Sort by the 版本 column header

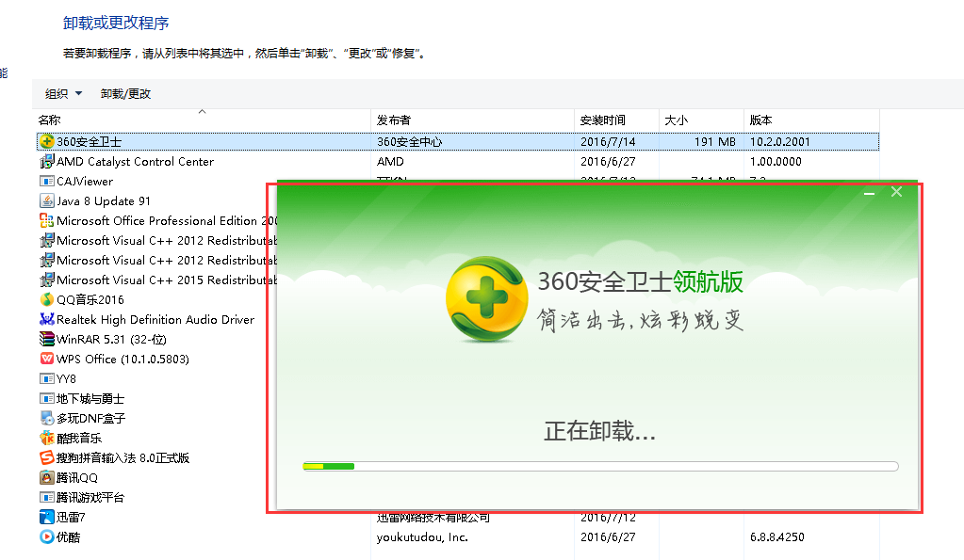tap(811, 120)
